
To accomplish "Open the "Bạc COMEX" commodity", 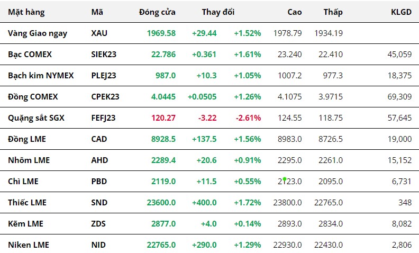I will point(30,55).
